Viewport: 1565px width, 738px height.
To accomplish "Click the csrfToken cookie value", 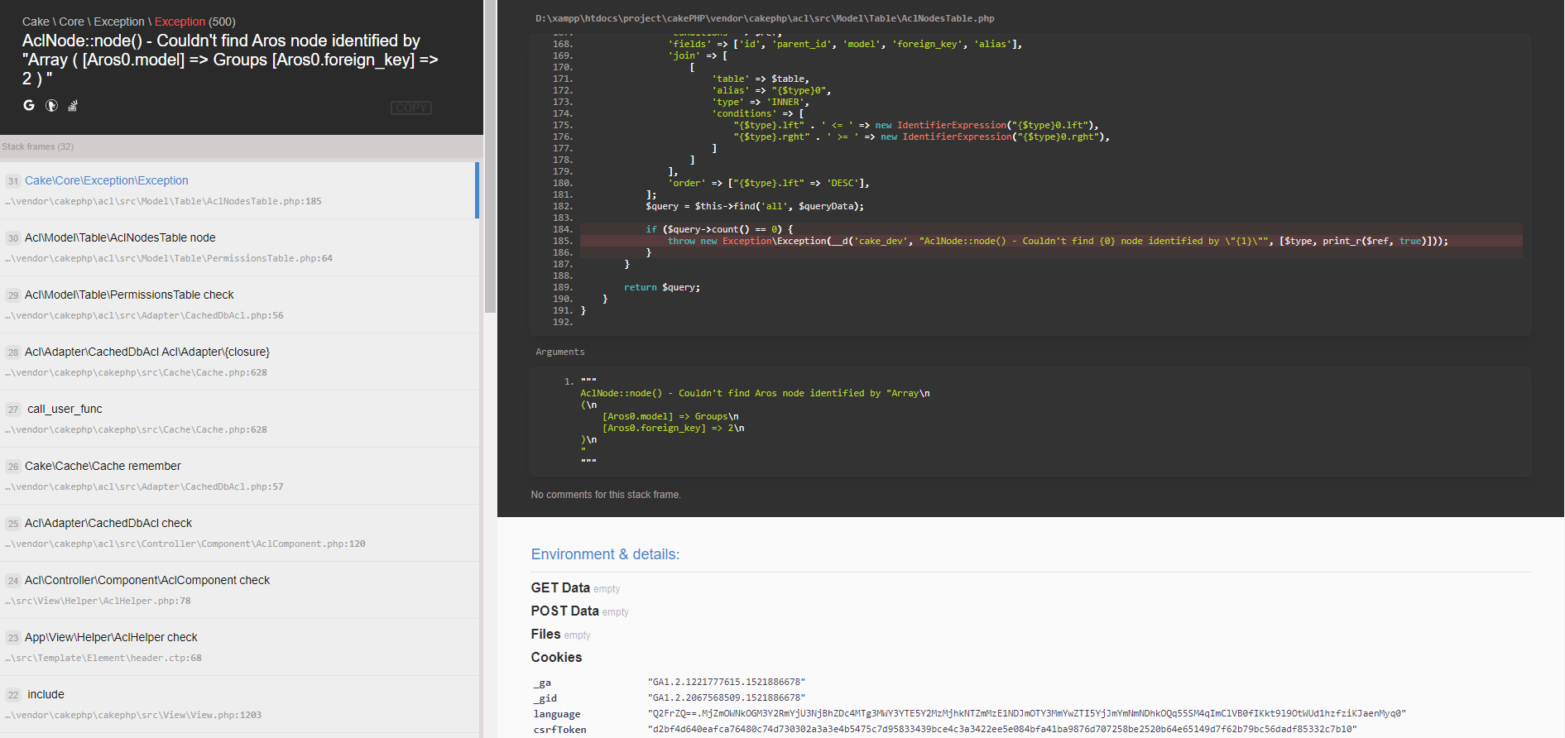I will 1002,729.
